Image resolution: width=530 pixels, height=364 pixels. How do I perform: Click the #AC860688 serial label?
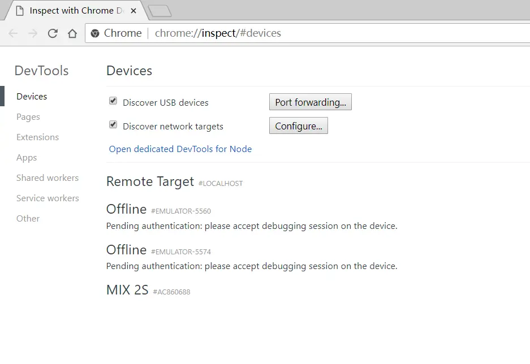pyautogui.click(x=171, y=292)
